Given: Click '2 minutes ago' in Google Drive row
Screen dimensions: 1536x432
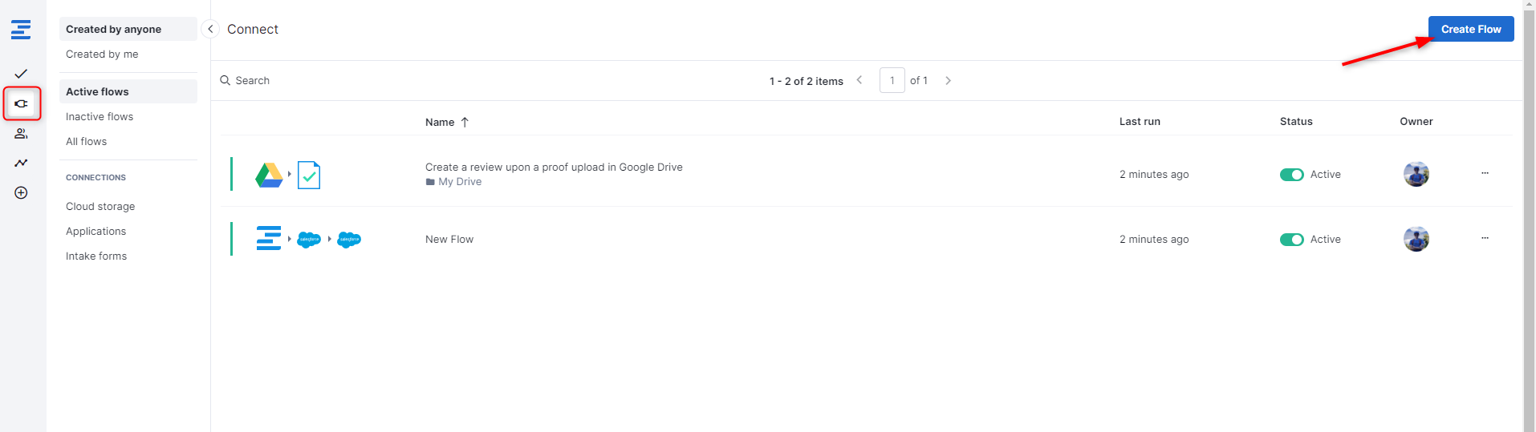Looking at the screenshot, I should coord(1154,174).
